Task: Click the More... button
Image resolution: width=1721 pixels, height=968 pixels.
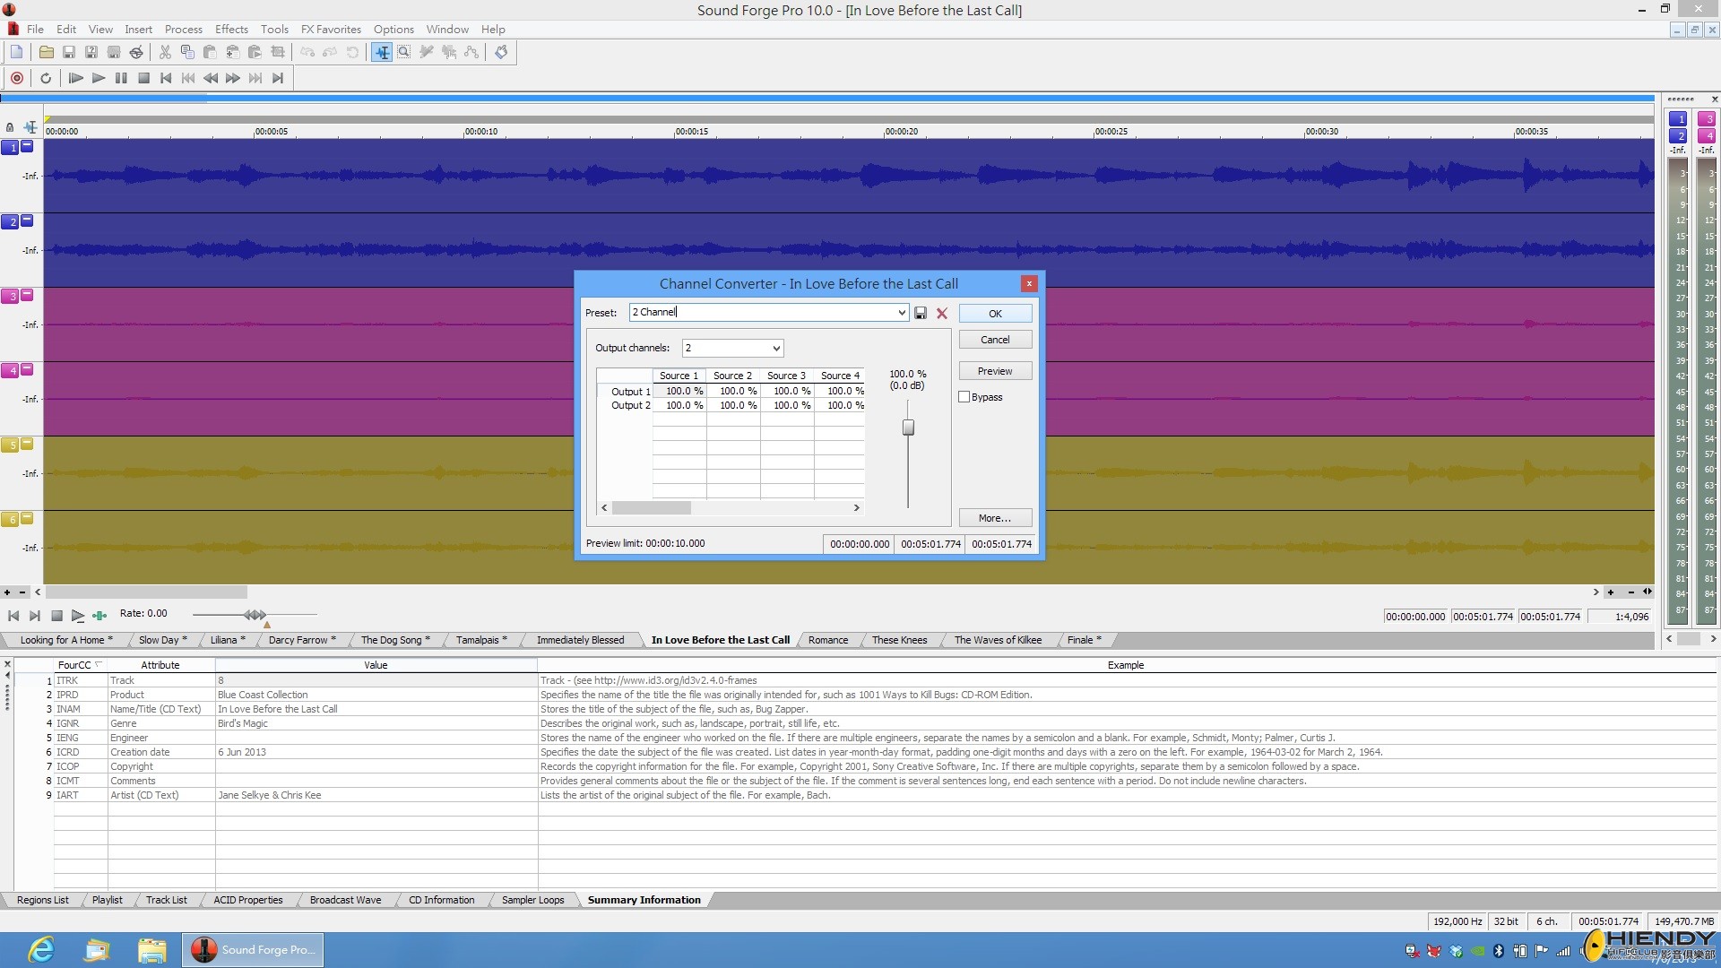Action: [x=995, y=518]
